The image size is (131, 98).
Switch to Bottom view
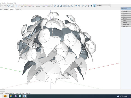point(72,6)
